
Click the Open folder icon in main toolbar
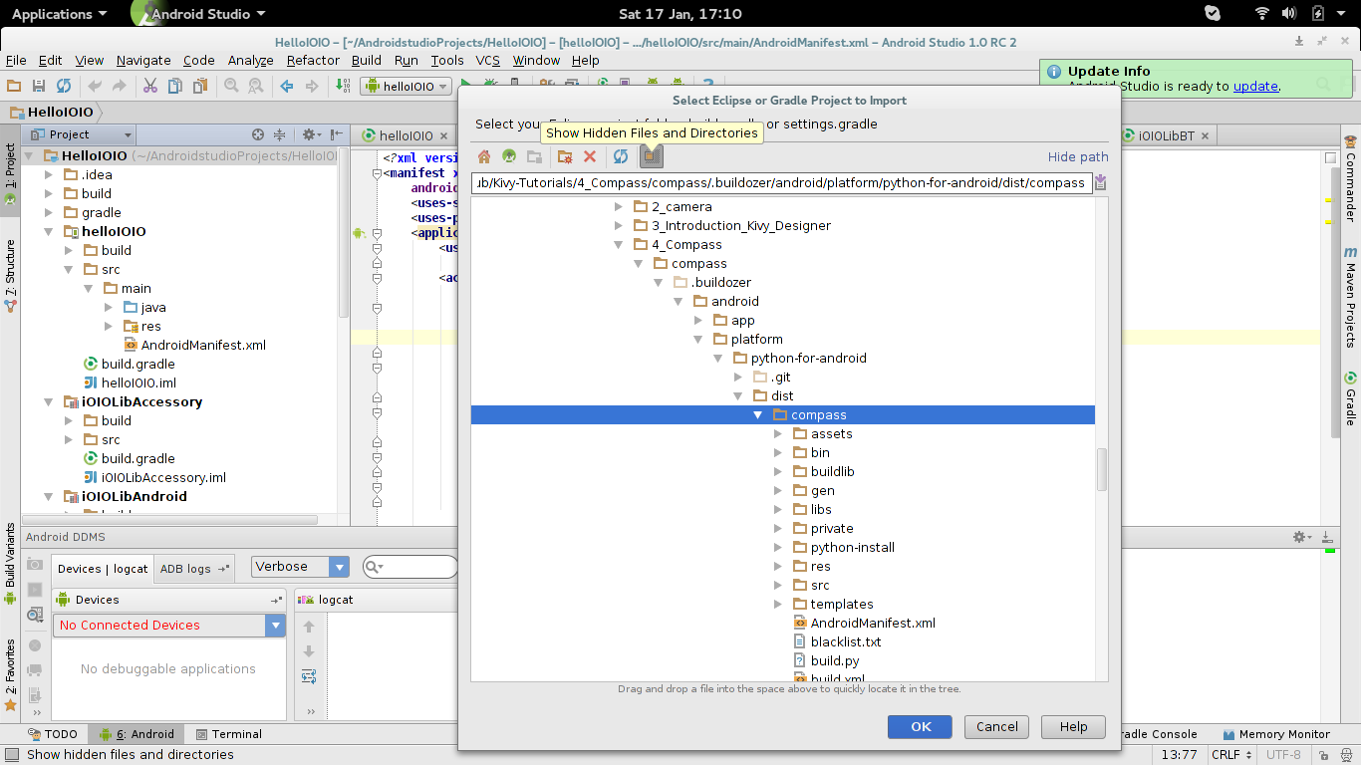tap(14, 87)
